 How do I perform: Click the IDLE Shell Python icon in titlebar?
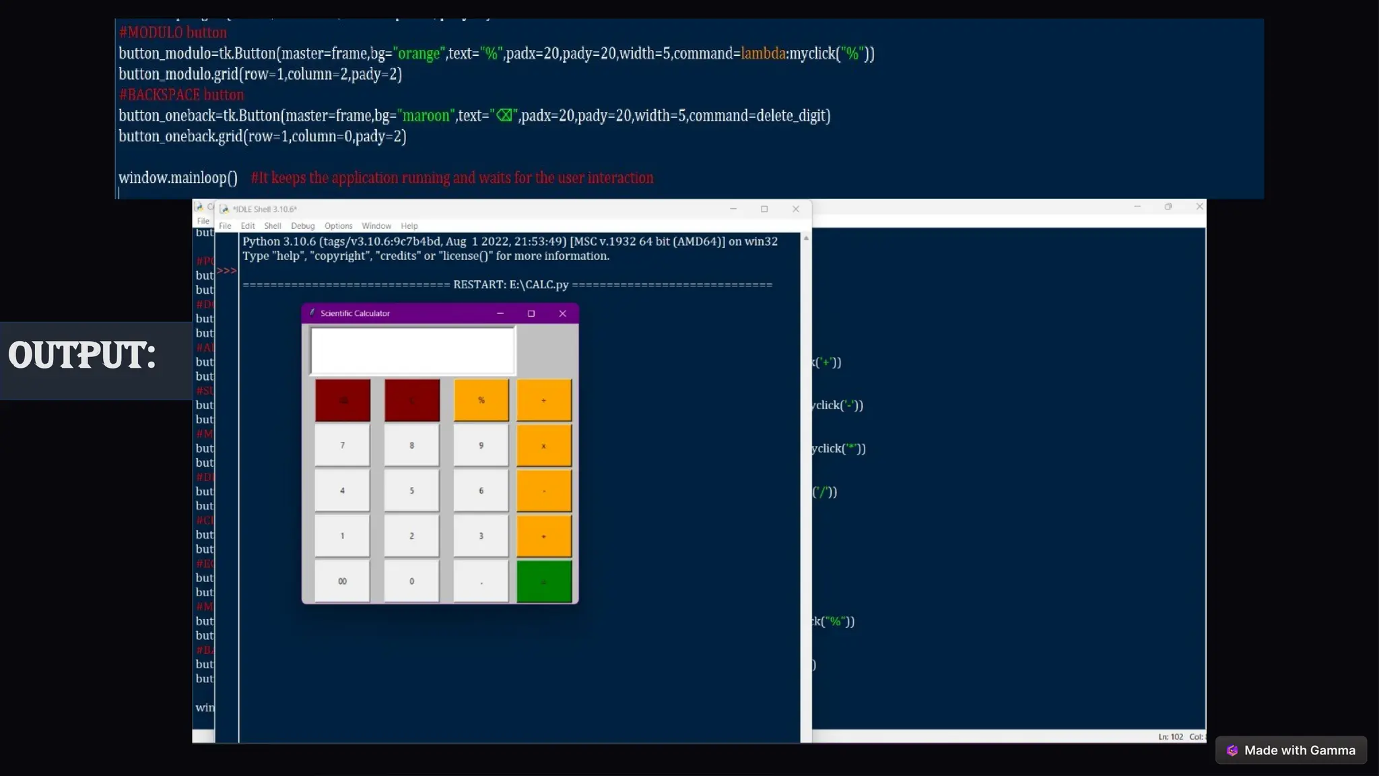[x=224, y=209]
